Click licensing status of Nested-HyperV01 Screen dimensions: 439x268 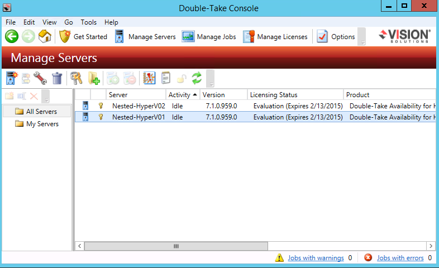[298, 117]
